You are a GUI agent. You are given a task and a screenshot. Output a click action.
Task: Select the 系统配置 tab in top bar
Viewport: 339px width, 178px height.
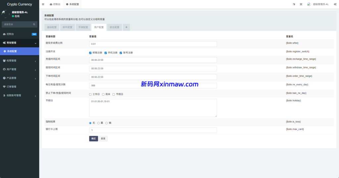click(x=73, y=4)
